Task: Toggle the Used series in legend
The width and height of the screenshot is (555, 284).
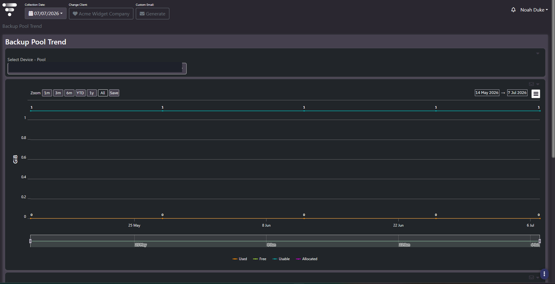Action: pyautogui.click(x=240, y=259)
